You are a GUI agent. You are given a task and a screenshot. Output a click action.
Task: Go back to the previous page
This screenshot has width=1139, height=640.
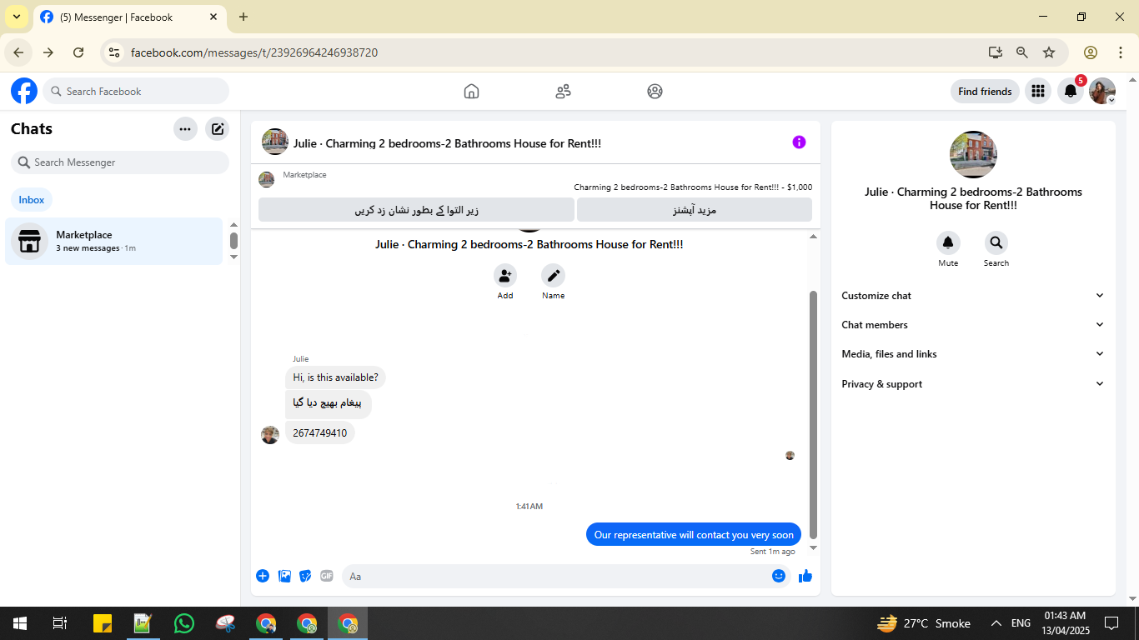point(18,52)
